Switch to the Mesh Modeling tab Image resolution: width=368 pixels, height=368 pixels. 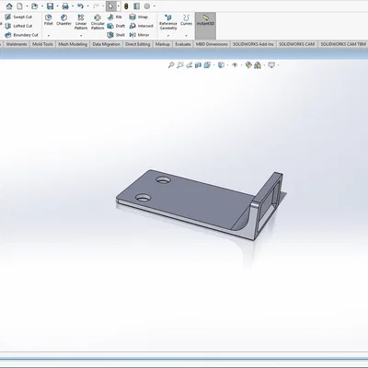point(73,44)
